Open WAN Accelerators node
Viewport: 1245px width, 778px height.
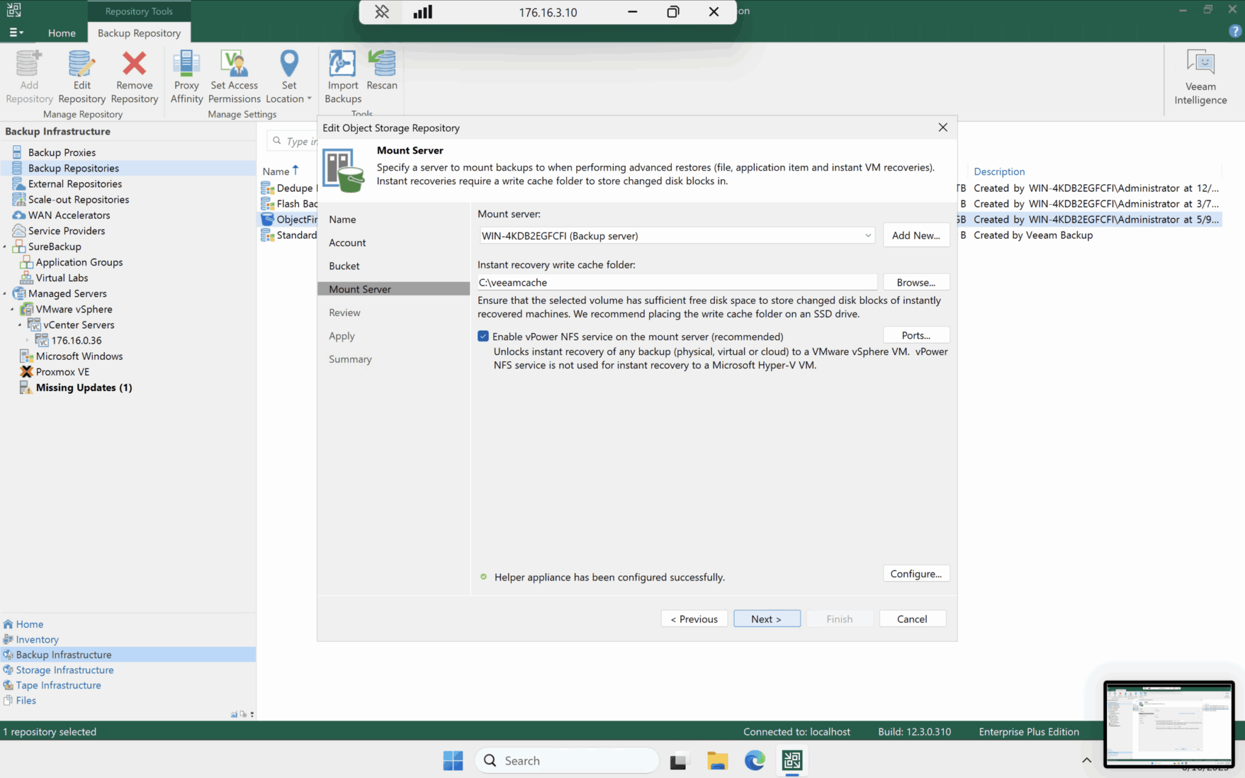[x=69, y=215]
